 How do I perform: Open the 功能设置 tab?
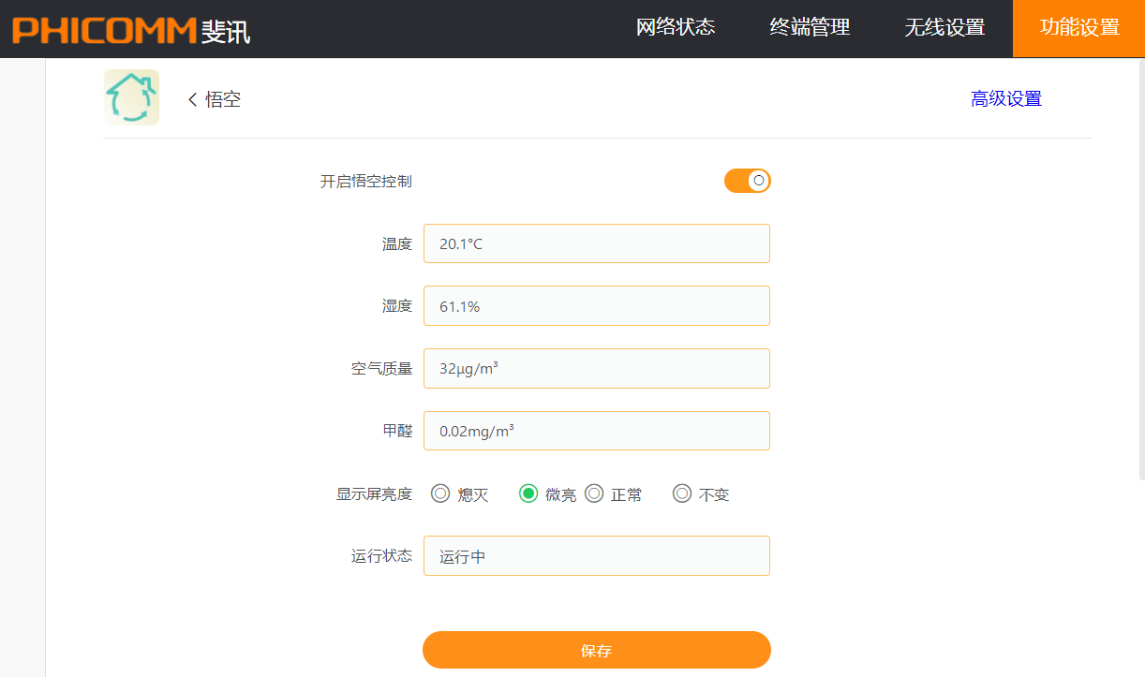click(1079, 28)
